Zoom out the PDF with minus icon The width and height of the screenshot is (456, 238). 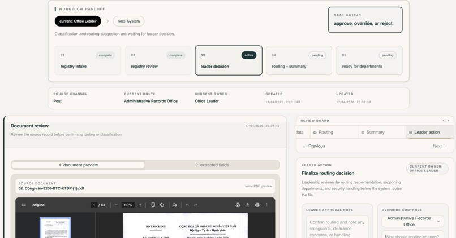tap(116, 205)
